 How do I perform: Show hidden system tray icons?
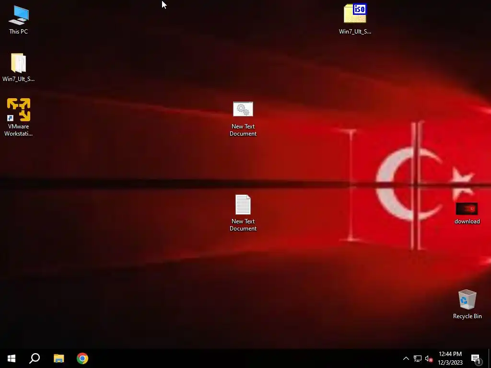pyautogui.click(x=406, y=358)
